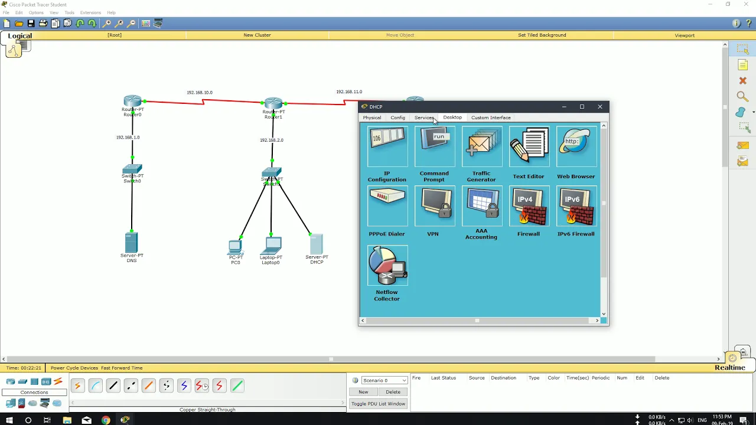Add a Simple PDU with the envelope icon

tap(743, 145)
